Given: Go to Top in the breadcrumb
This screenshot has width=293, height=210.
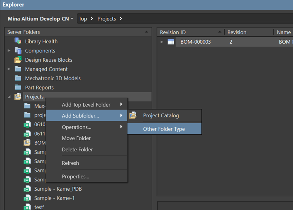Looking at the screenshot, I should point(83,19).
